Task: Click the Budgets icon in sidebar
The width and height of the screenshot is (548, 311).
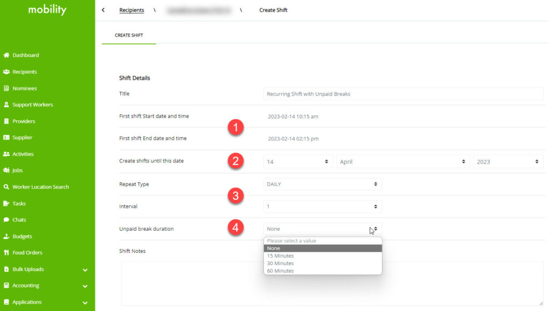Action: (x=6, y=236)
